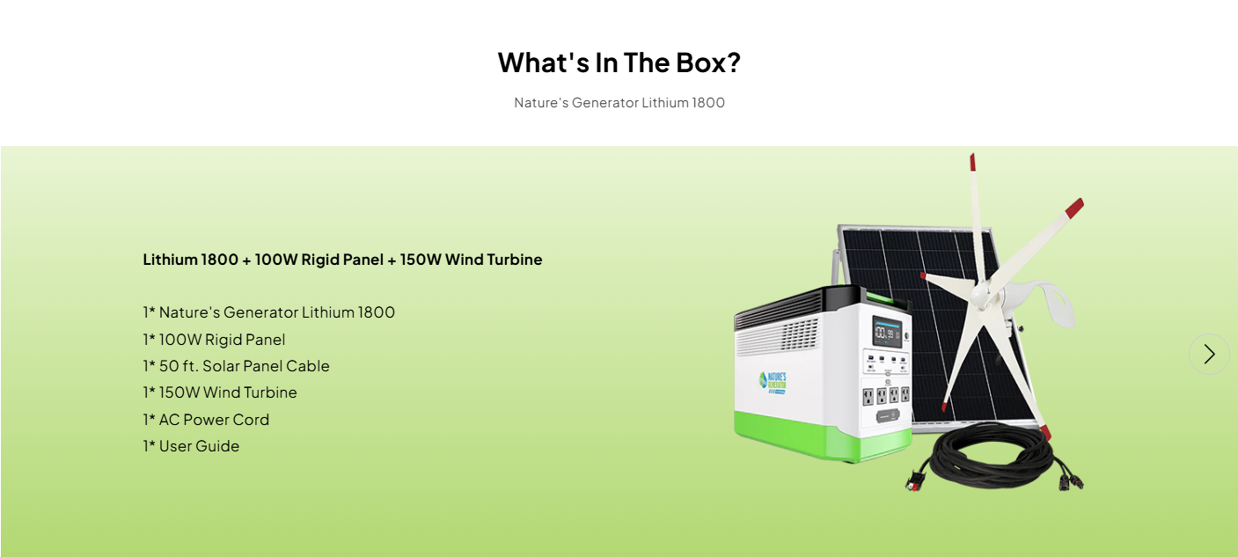1238x557 pixels.
Task: Click list item "1* Nature's Generator Lithium 1800"
Action: tap(268, 312)
